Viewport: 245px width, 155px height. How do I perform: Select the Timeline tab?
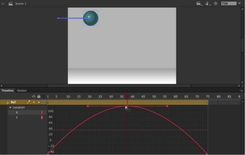point(7,91)
